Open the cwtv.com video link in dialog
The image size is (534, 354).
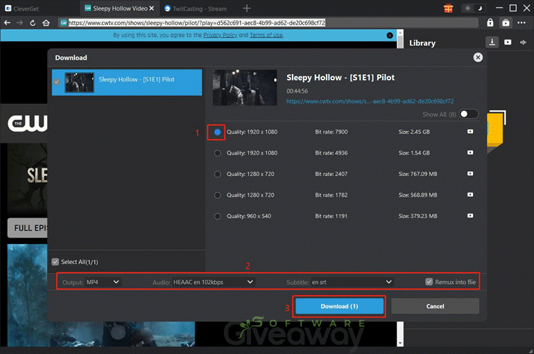[370, 101]
